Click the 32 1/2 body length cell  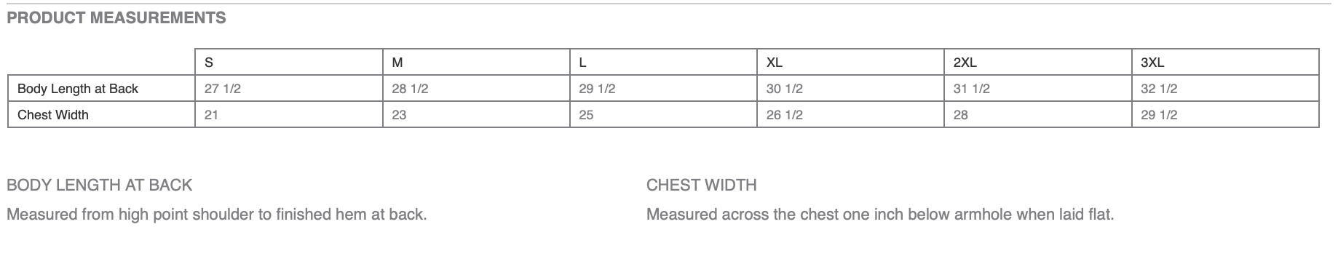[1225, 89]
